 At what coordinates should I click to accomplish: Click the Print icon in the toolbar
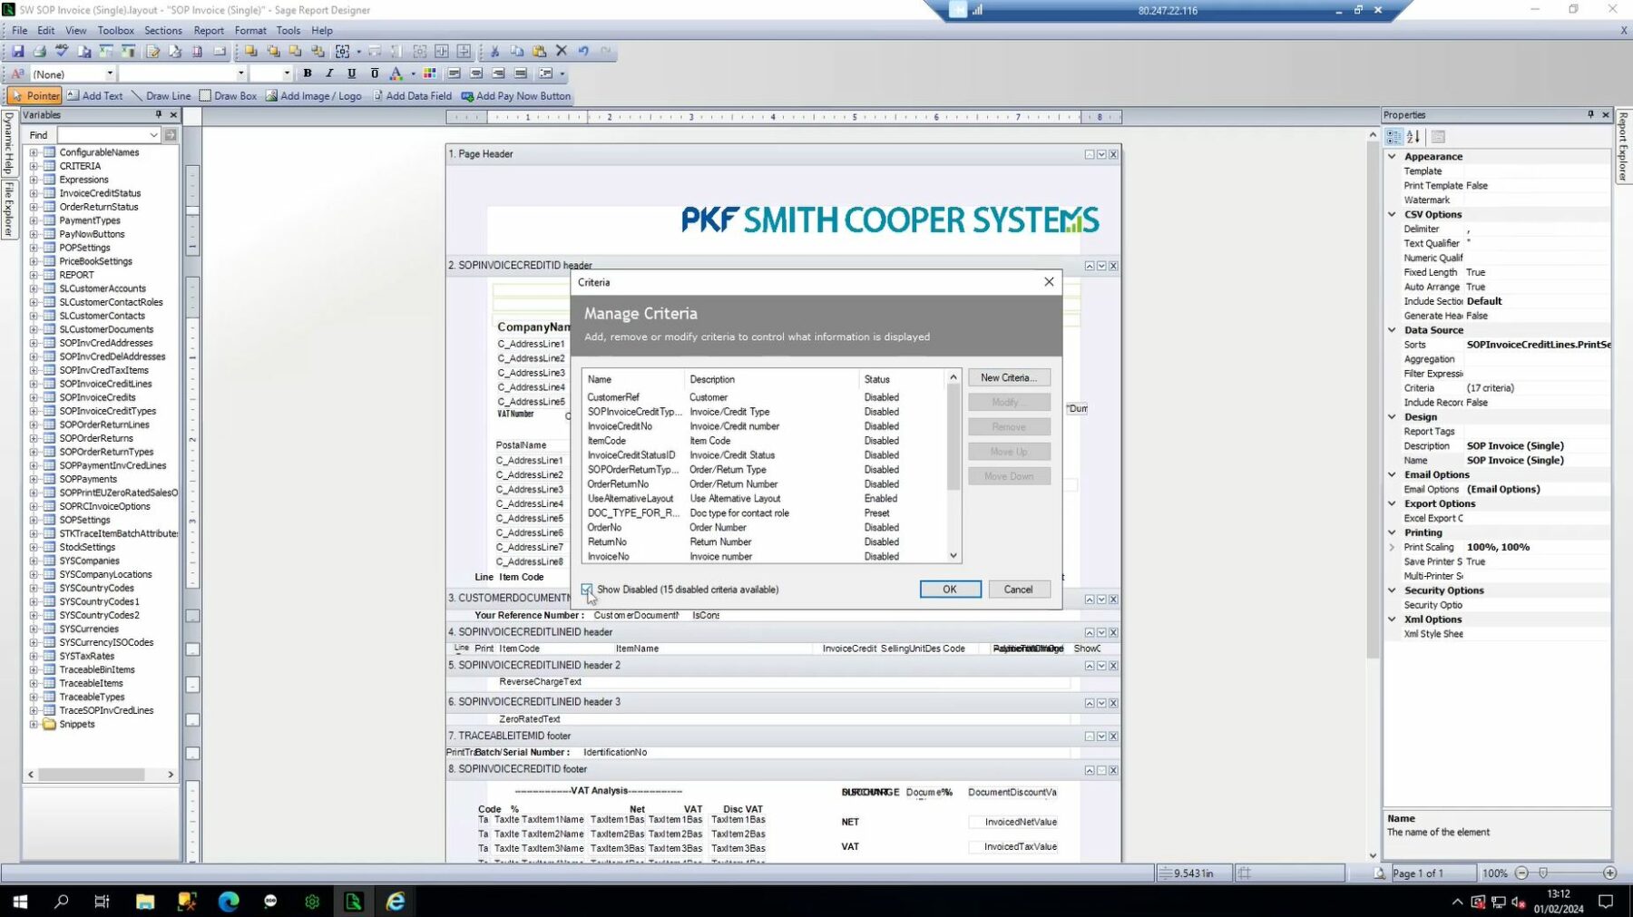[x=40, y=52]
